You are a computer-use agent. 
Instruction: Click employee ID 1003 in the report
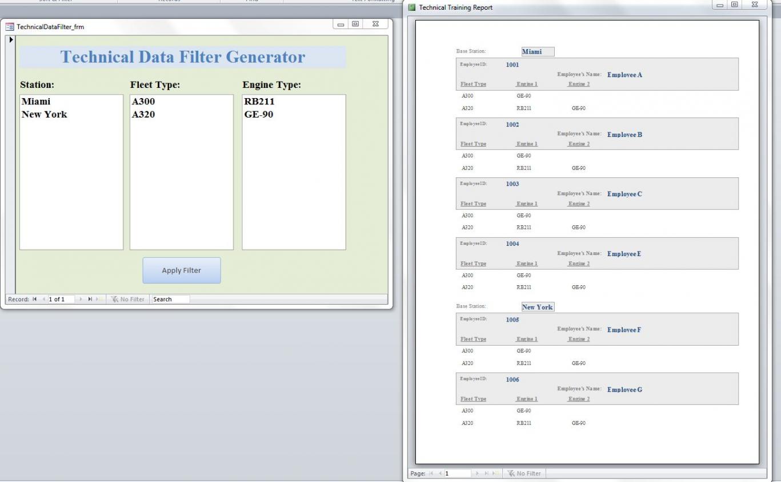pos(512,184)
